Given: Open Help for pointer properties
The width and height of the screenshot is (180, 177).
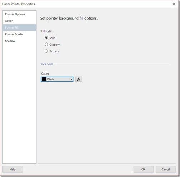Looking at the screenshot, I should (x=12, y=169).
